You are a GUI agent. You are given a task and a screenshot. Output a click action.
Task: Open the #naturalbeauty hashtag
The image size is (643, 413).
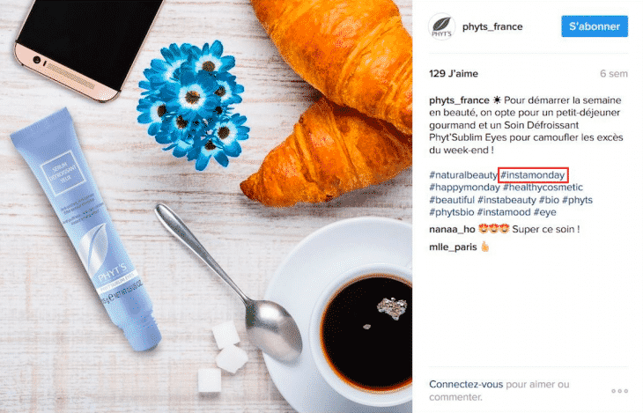click(463, 175)
